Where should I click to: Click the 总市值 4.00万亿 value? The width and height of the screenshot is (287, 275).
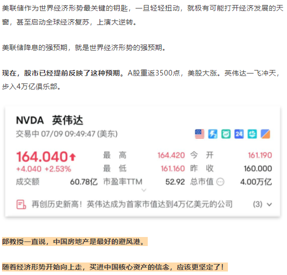(256, 182)
